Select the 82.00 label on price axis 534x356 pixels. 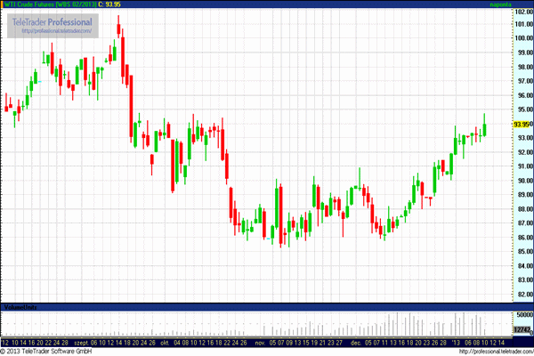(x=522, y=294)
